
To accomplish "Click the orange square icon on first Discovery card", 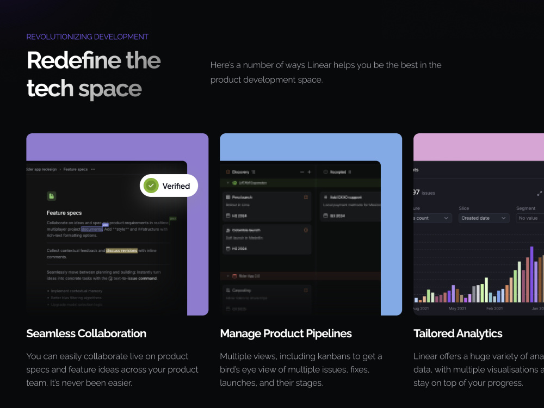I will [306, 197].
